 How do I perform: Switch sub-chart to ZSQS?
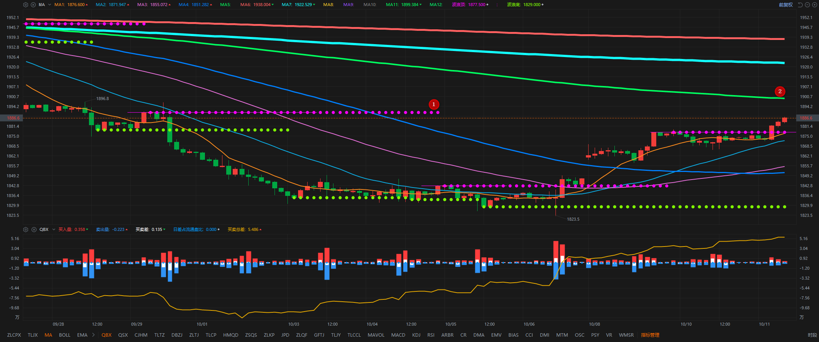[x=251, y=335]
